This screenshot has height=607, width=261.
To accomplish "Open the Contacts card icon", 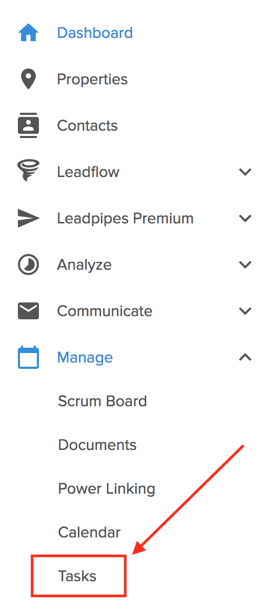I will pyautogui.click(x=28, y=125).
